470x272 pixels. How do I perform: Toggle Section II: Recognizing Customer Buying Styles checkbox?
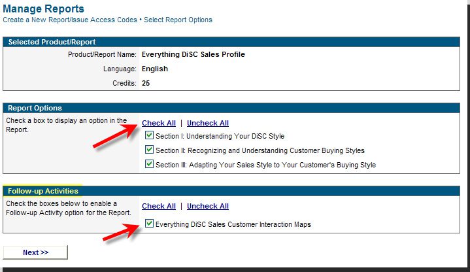(149, 149)
